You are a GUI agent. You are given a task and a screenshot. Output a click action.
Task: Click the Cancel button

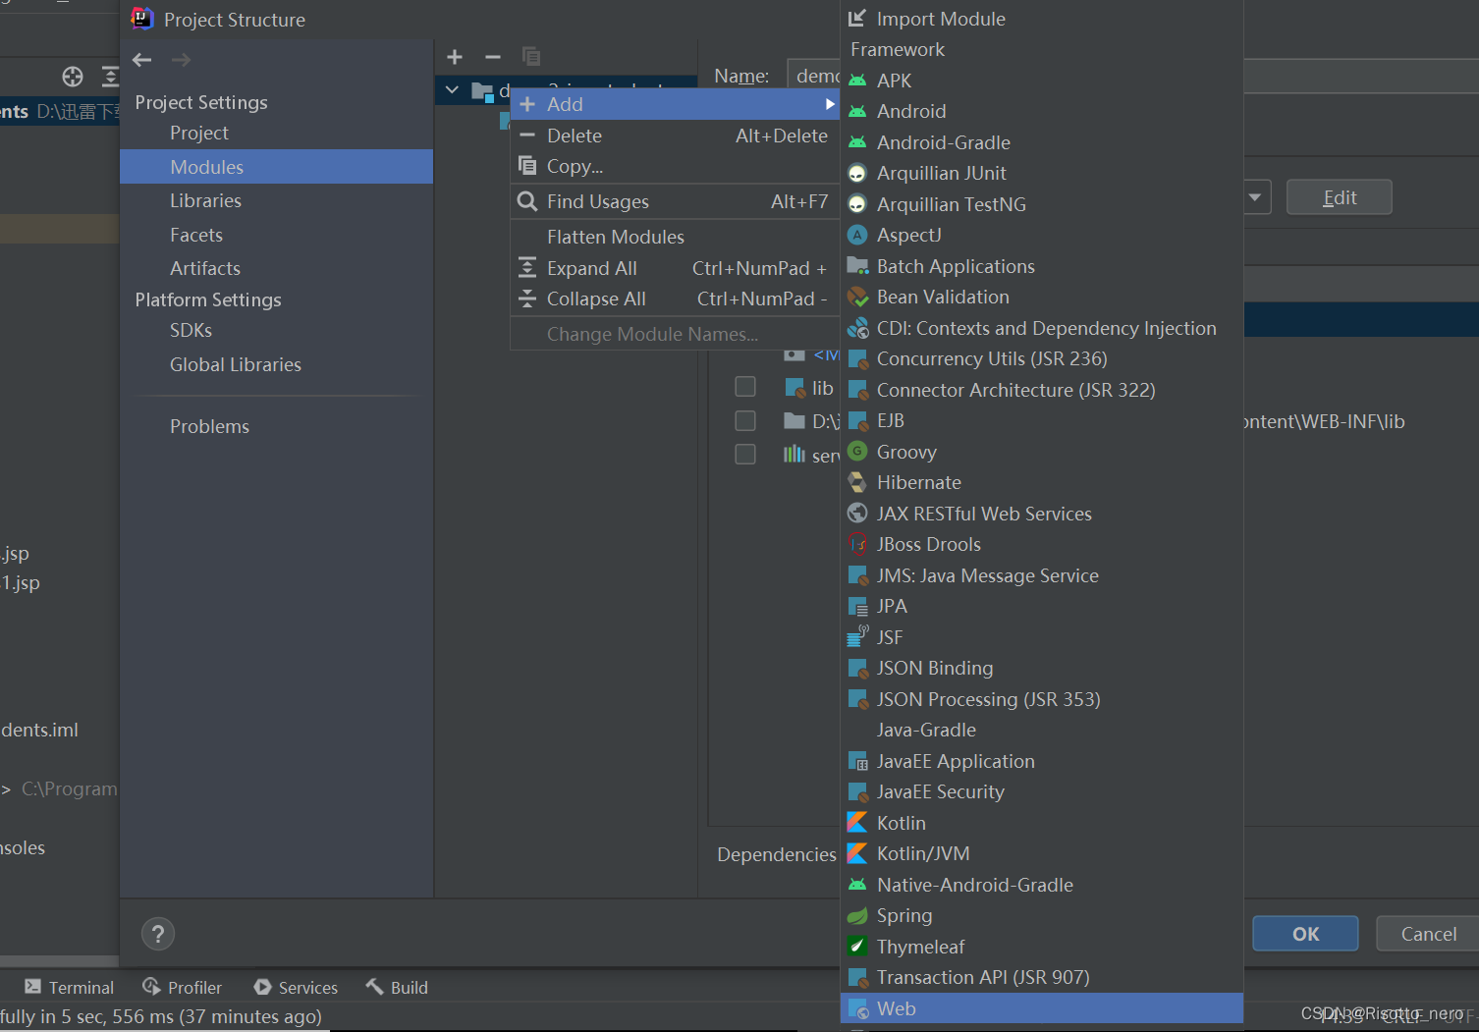pyautogui.click(x=1428, y=934)
